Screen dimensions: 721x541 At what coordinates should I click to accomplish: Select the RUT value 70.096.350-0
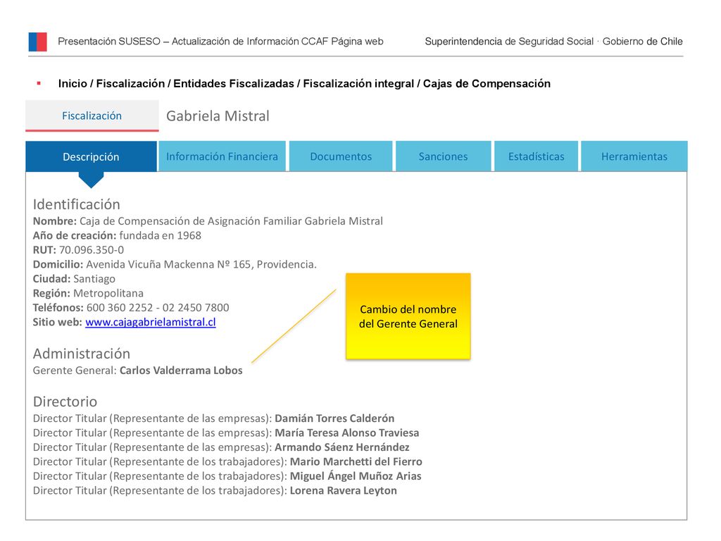(92, 250)
